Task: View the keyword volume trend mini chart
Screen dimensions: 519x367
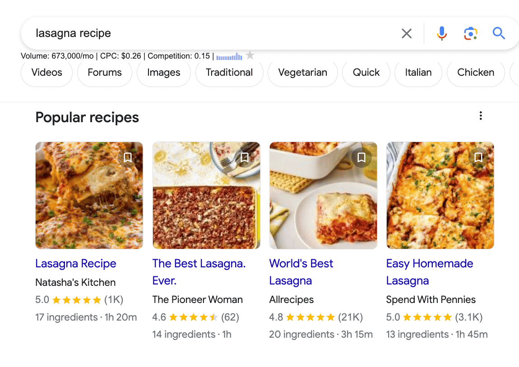Action: 229,56
